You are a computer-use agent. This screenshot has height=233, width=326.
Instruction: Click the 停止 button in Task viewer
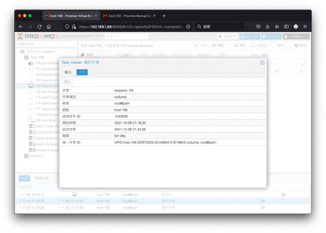point(67,82)
